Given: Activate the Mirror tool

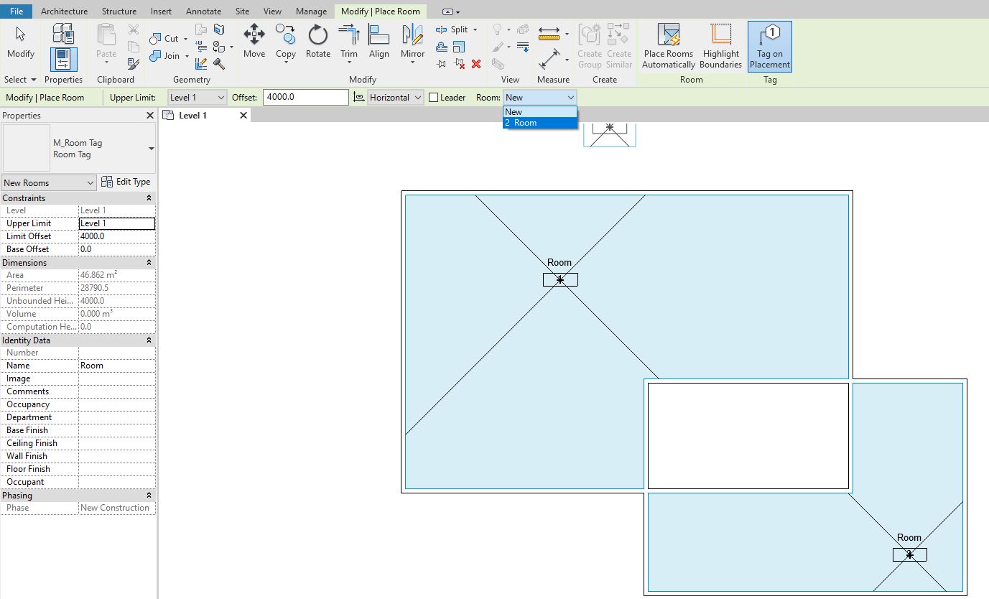Looking at the screenshot, I should (x=413, y=42).
